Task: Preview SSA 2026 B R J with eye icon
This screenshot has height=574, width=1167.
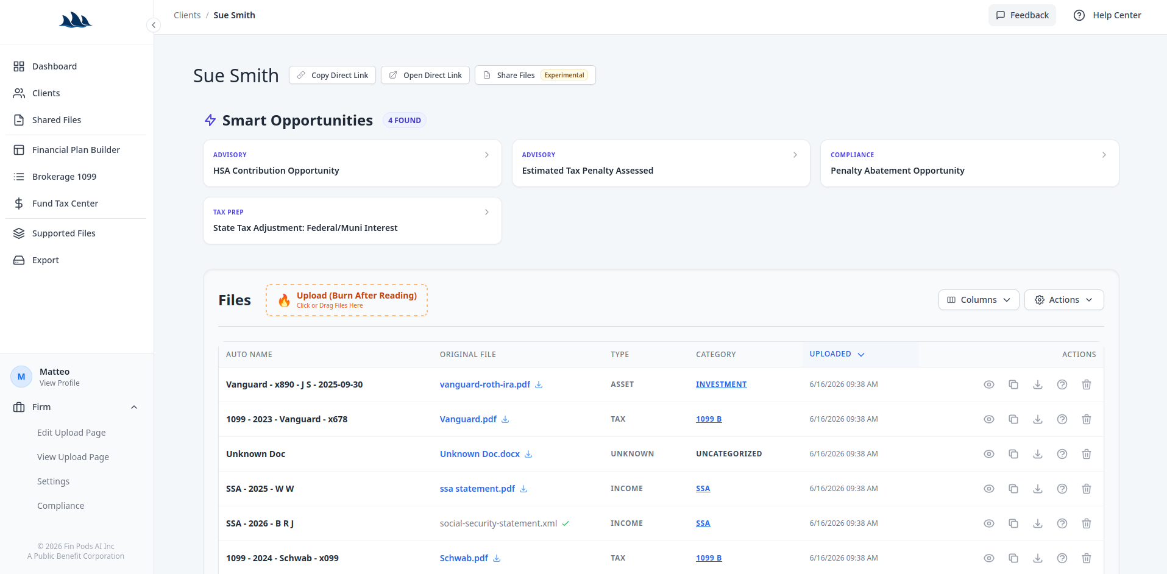Action: pyautogui.click(x=989, y=523)
